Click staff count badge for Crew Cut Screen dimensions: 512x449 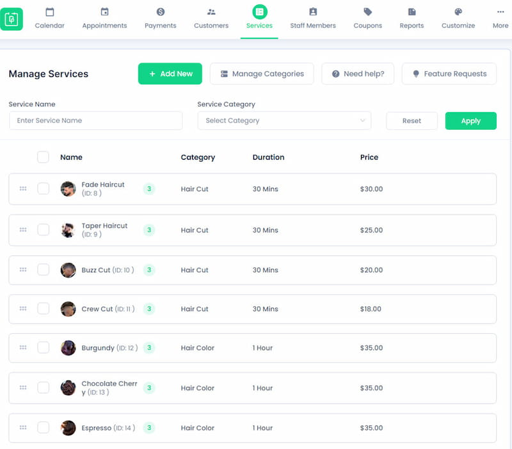click(x=149, y=309)
